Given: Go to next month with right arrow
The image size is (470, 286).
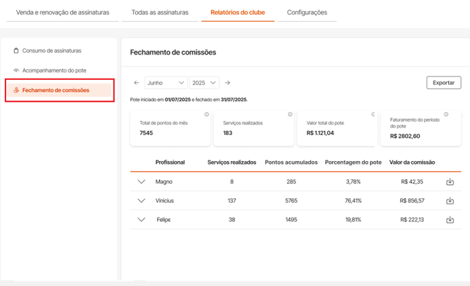Looking at the screenshot, I should coord(227,83).
